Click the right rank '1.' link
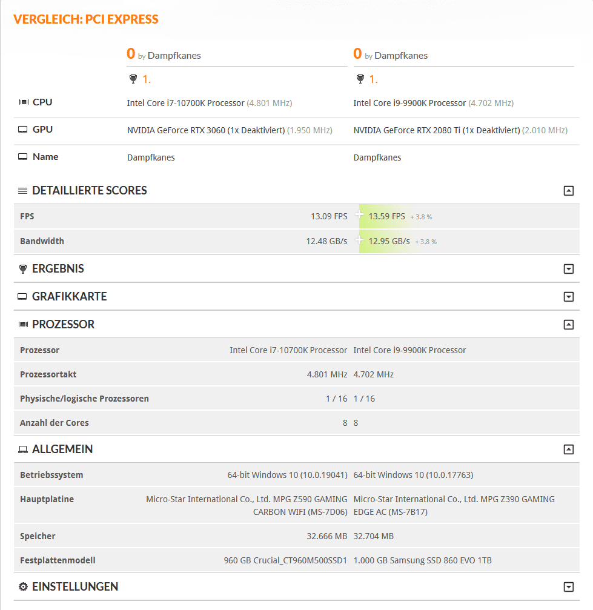 (x=373, y=79)
